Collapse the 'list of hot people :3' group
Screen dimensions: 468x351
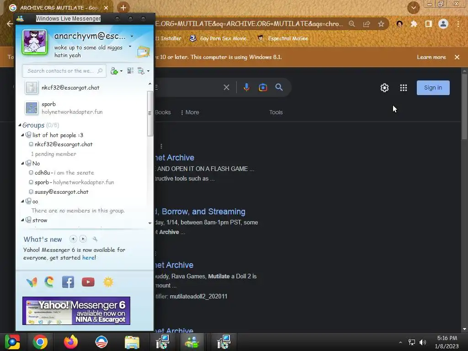22,135
